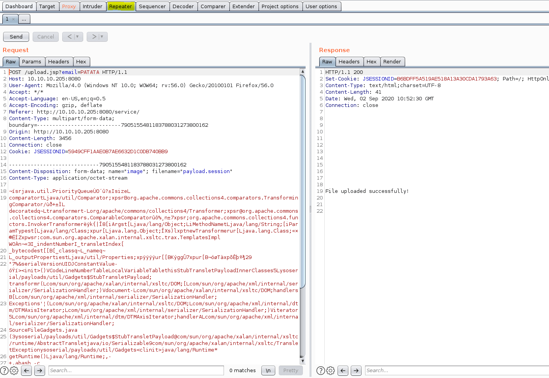Select response Hex view tab
The width and height of the screenshot is (549, 378).
tap(372, 61)
